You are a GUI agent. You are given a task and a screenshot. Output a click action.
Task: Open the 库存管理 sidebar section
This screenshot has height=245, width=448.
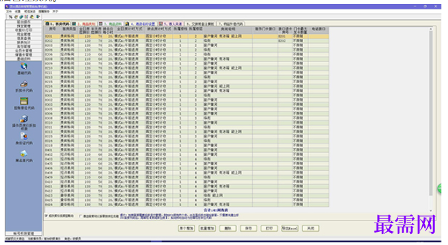(x=24, y=46)
